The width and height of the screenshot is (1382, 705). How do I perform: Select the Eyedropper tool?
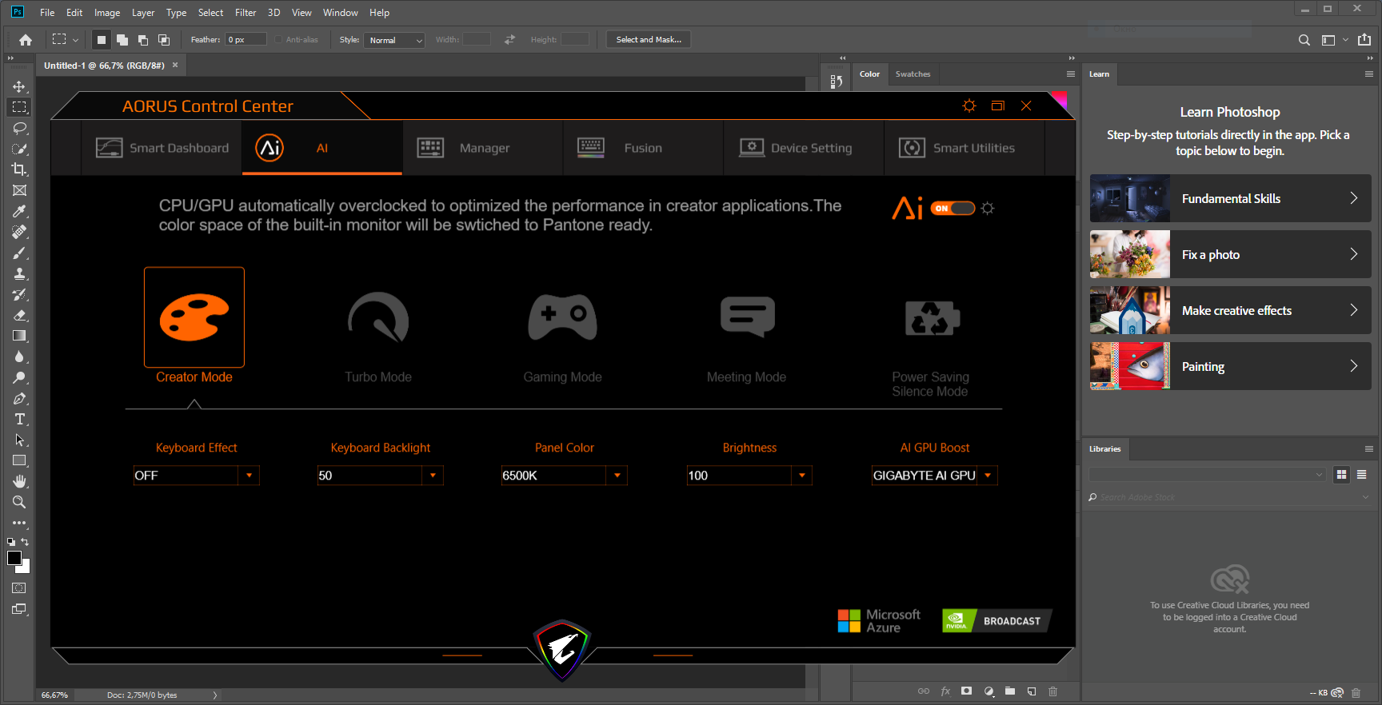click(19, 211)
